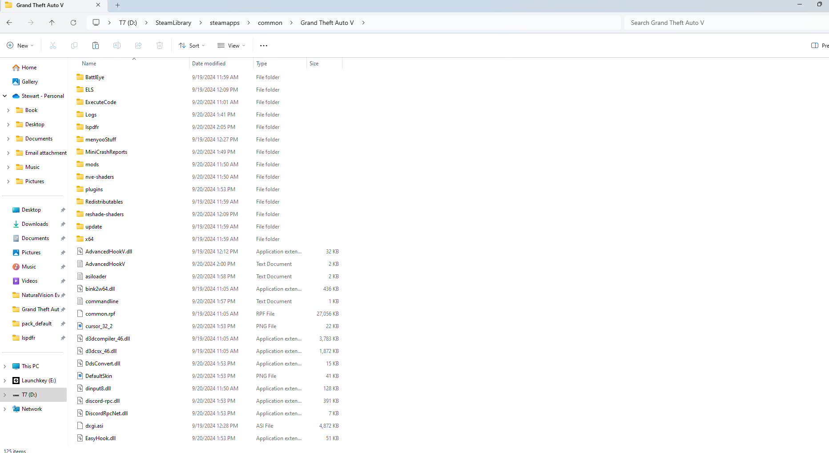
Task: Expand Launchkey (E:) drive tree
Action: coord(5,381)
